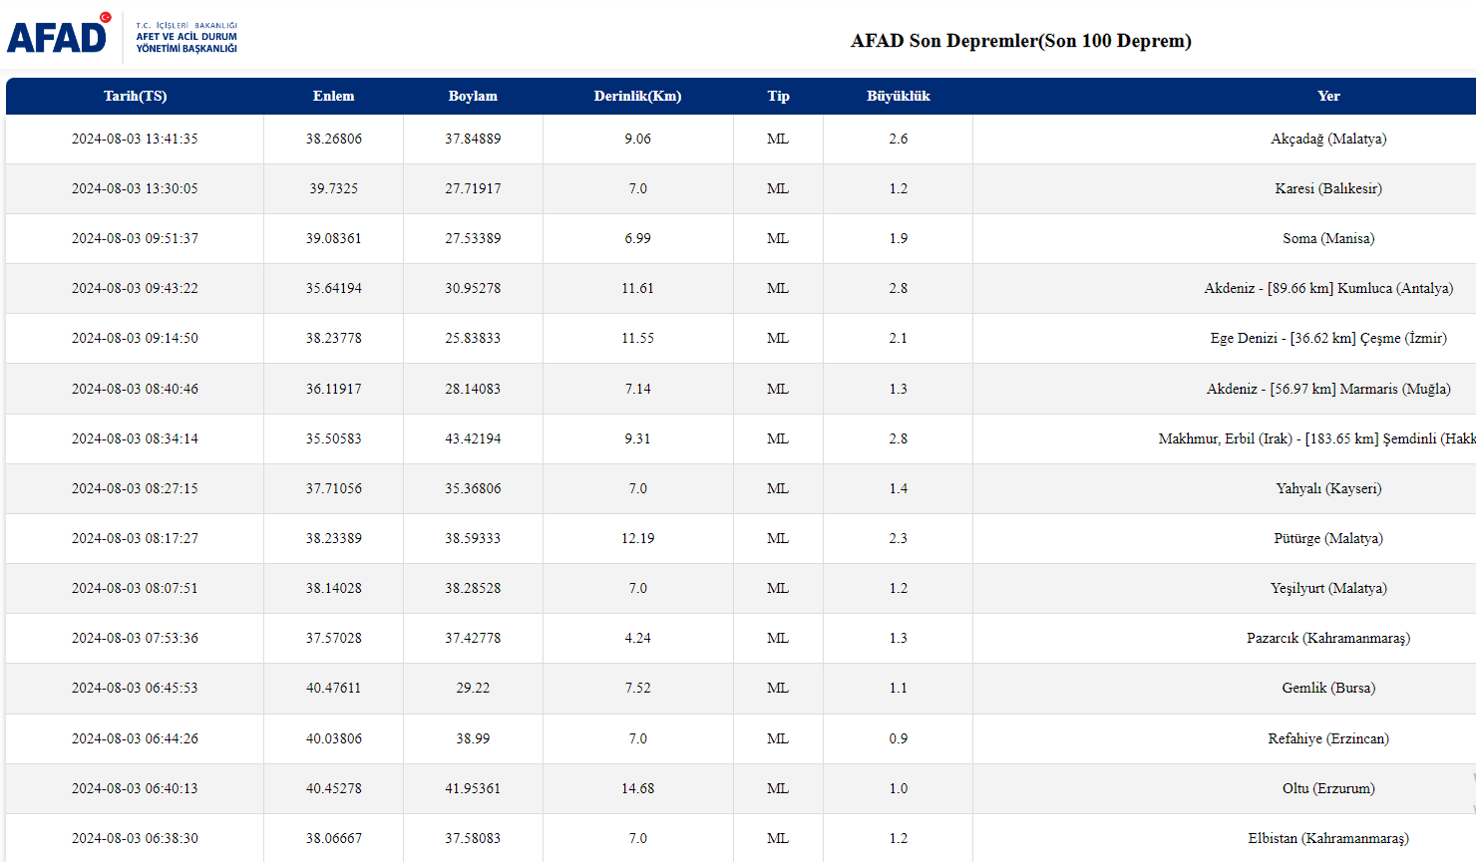Click longitude value 37.84889
Image resolution: width=1476 pixels, height=862 pixels.
click(473, 139)
